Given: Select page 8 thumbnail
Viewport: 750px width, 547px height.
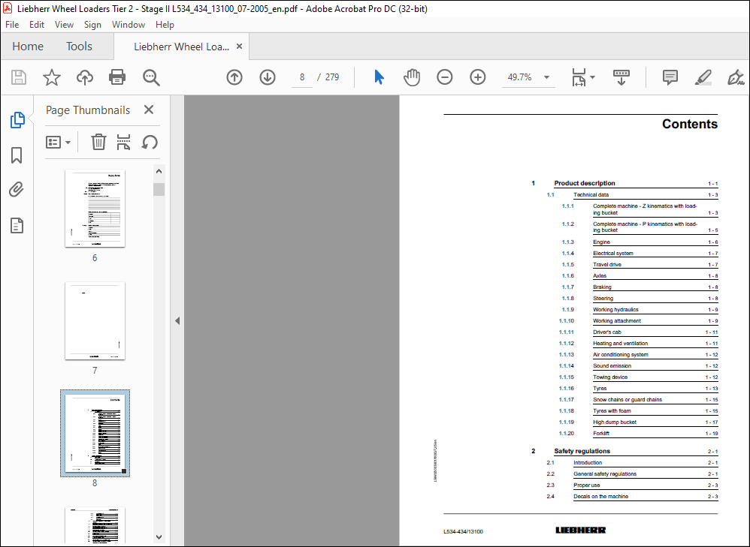Looking at the screenshot, I should coord(95,433).
